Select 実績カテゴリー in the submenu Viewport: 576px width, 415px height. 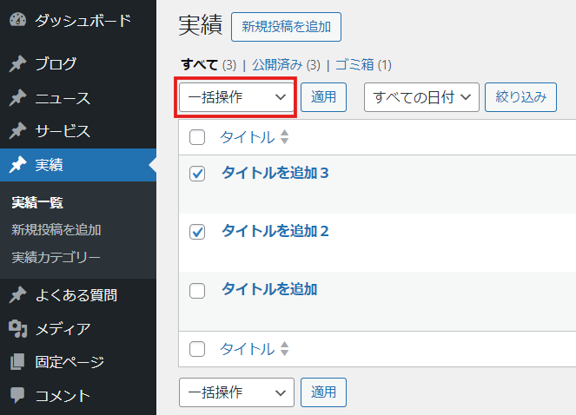(x=56, y=258)
